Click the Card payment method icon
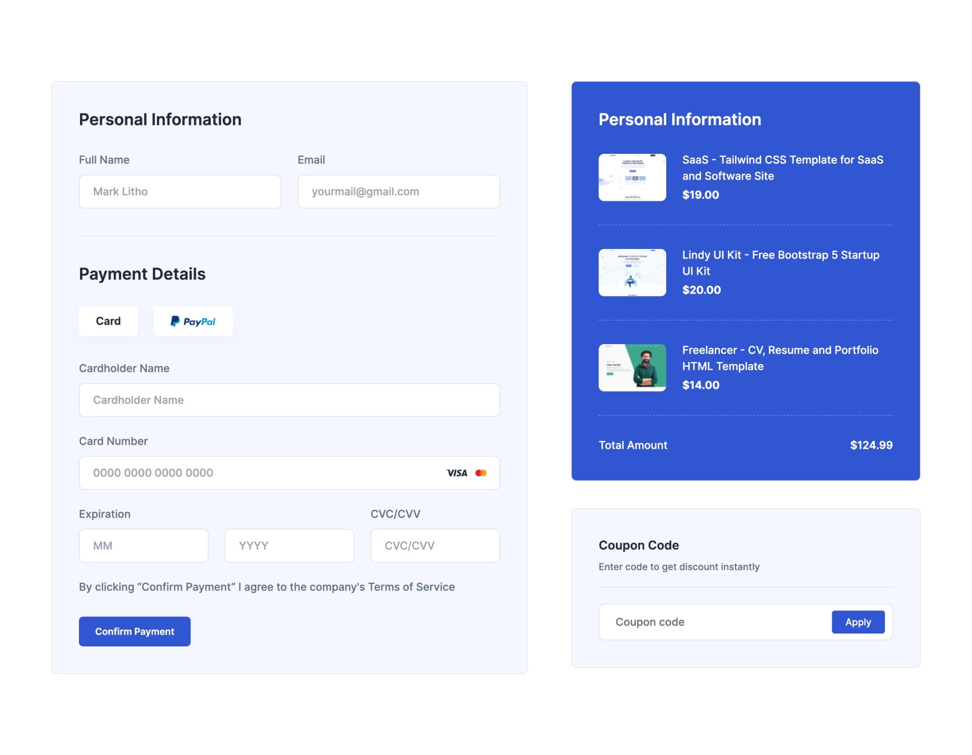Image resolution: width=972 pixels, height=755 pixels. (x=108, y=322)
